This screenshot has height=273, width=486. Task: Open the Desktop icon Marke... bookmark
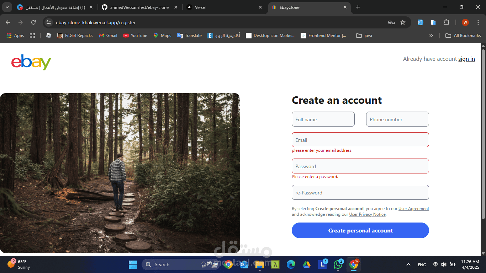coord(270,36)
